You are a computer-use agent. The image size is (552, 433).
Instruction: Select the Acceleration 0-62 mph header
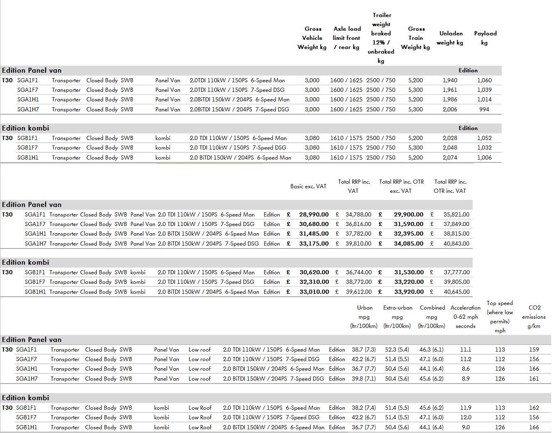tap(465, 317)
